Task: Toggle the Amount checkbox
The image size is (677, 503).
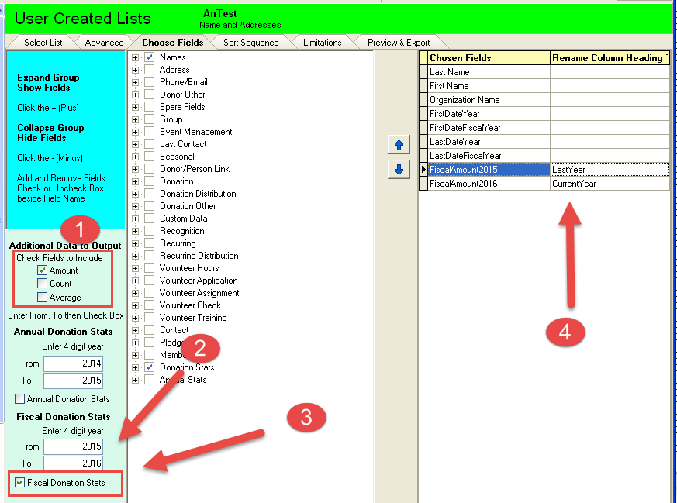Action: pos(43,270)
